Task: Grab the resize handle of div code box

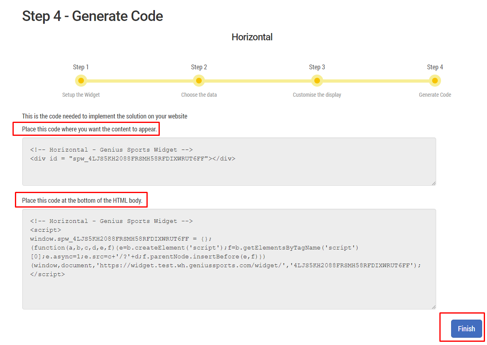Action: click(x=433, y=183)
